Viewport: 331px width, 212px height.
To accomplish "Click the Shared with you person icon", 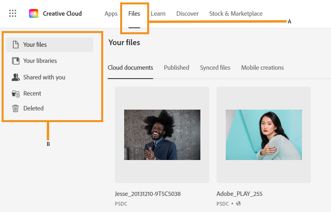I will 16,77.
